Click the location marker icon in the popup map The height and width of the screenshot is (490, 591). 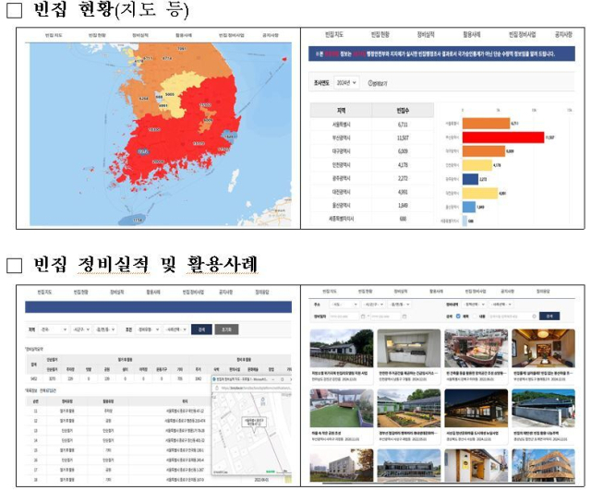coord(263,400)
